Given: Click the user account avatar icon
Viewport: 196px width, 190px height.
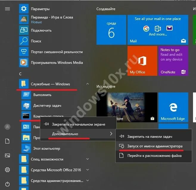Looking at the screenshot, I should click(7, 127).
